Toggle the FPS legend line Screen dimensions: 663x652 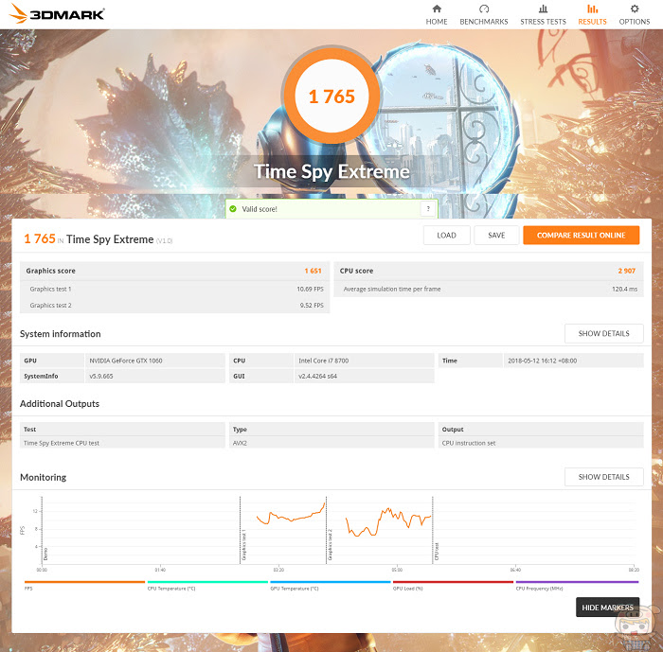tap(84, 582)
